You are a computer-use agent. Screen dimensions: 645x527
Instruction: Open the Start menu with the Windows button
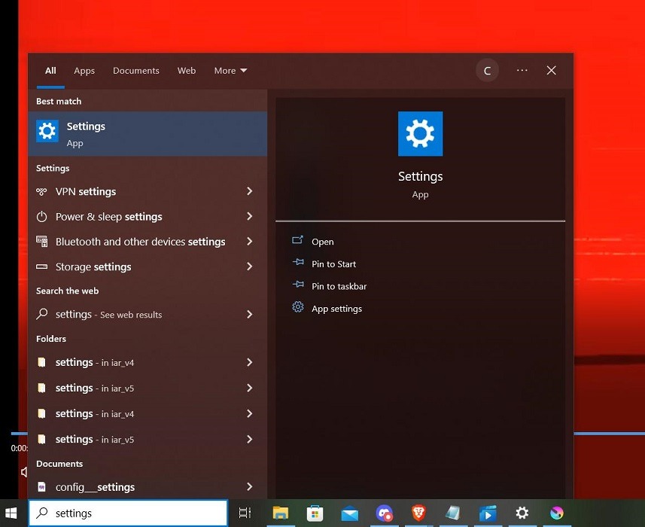tap(11, 513)
